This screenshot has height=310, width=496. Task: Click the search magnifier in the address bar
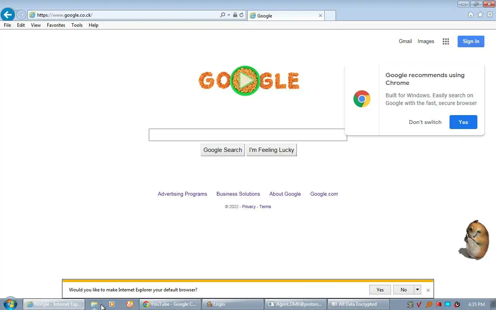[222, 15]
